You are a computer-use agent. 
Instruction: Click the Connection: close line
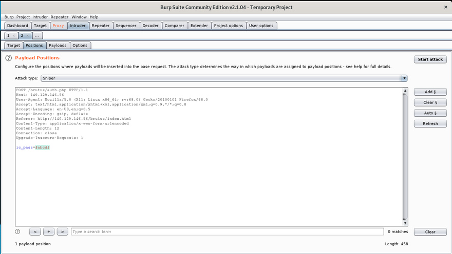tap(36, 133)
